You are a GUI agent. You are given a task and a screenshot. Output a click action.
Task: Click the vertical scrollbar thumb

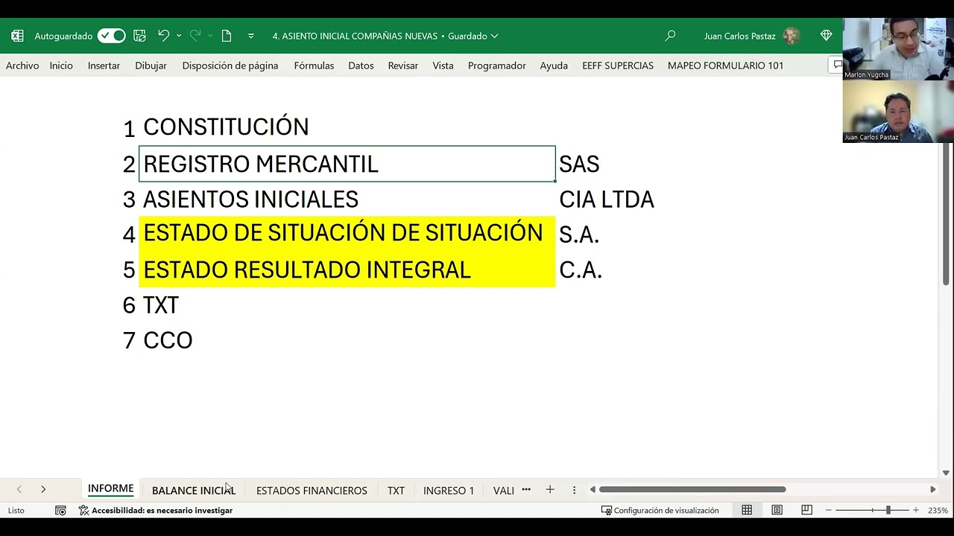(x=946, y=214)
